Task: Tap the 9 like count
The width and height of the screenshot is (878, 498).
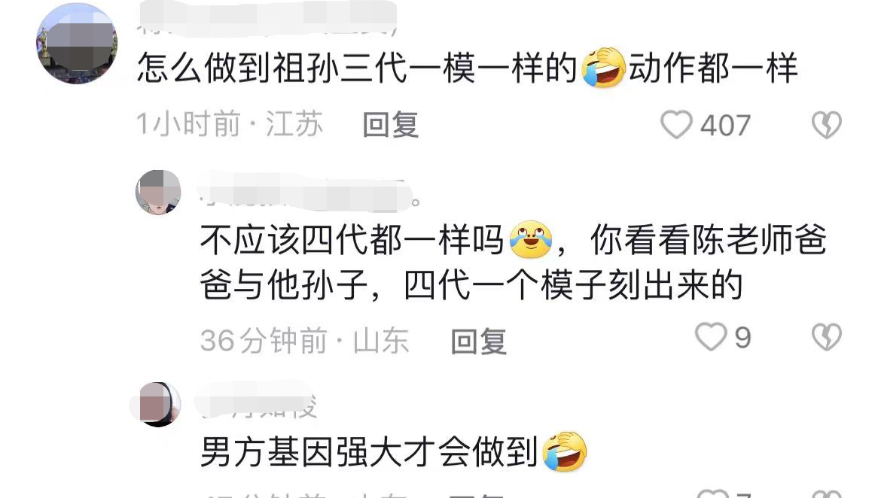Action: pyautogui.click(x=742, y=338)
